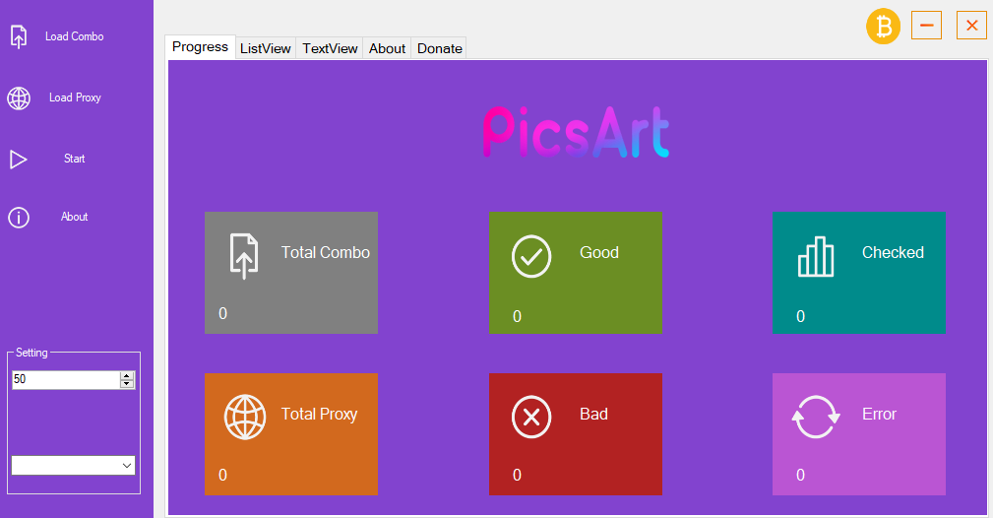Click the Good count value 0
Image resolution: width=993 pixels, height=518 pixels.
517,316
